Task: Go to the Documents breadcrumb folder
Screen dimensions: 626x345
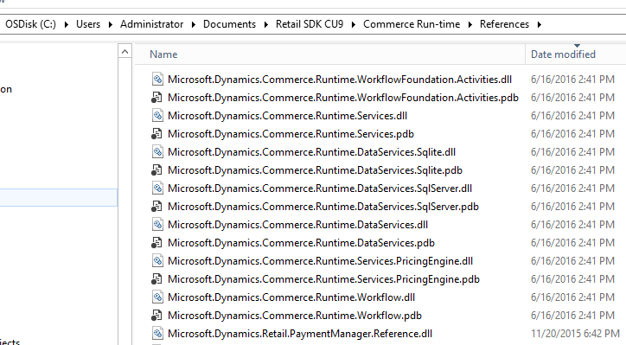Action: click(229, 24)
